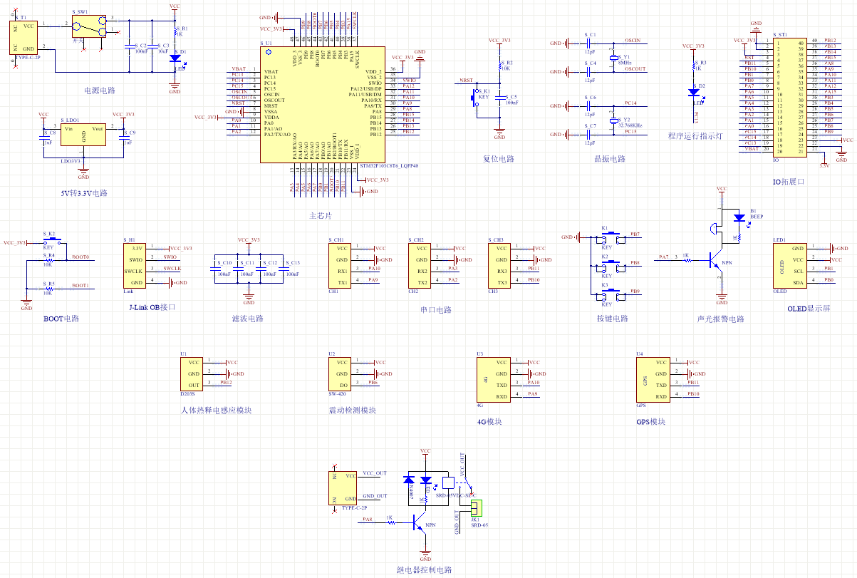Click the '电源电路' section title

[x=100, y=91]
